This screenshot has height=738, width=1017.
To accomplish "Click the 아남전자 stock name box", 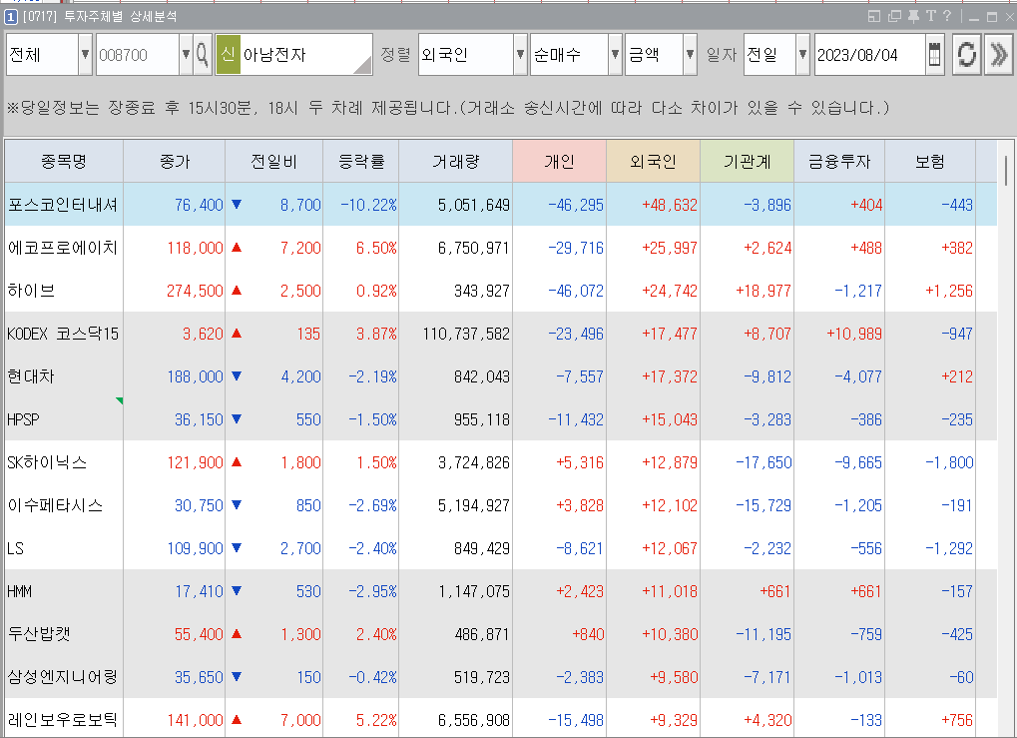I will [x=306, y=55].
